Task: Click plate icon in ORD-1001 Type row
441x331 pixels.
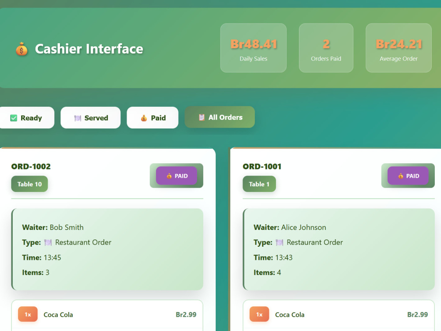Action: pos(280,242)
